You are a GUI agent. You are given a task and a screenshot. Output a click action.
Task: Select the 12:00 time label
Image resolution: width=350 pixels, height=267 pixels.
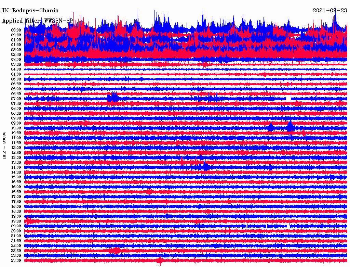pos(16,148)
